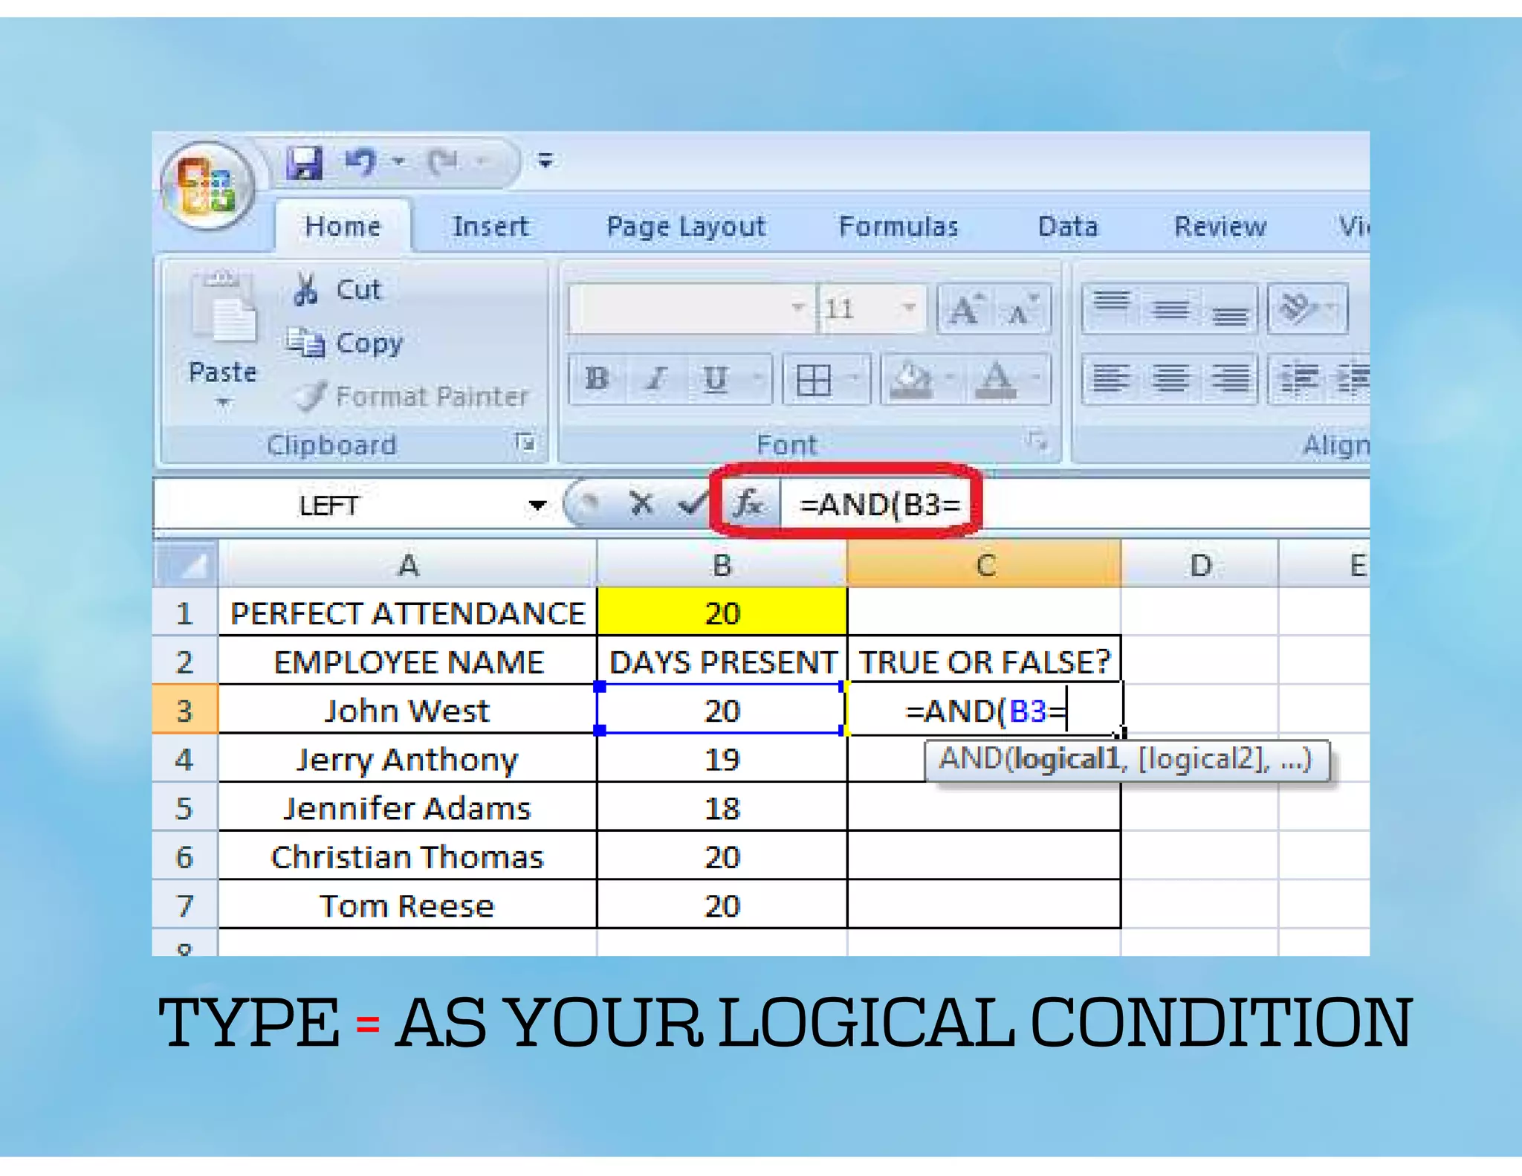Click the Save icon in quick access toolbar
Viewport: 1522px width, 1176px height.
[x=305, y=162]
